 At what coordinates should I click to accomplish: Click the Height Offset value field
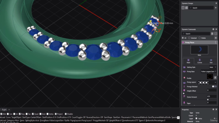[211, 90]
